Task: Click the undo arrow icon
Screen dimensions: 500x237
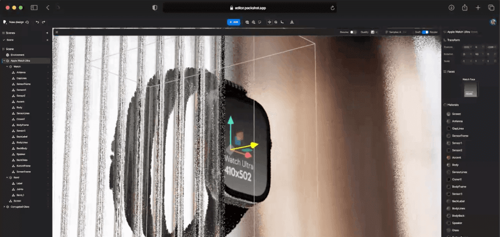Action: (37, 22)
